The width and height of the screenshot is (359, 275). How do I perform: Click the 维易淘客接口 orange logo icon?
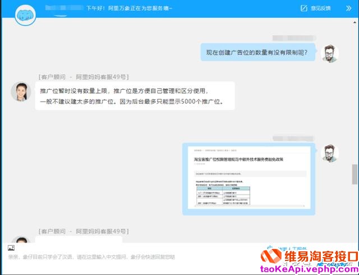271,257
